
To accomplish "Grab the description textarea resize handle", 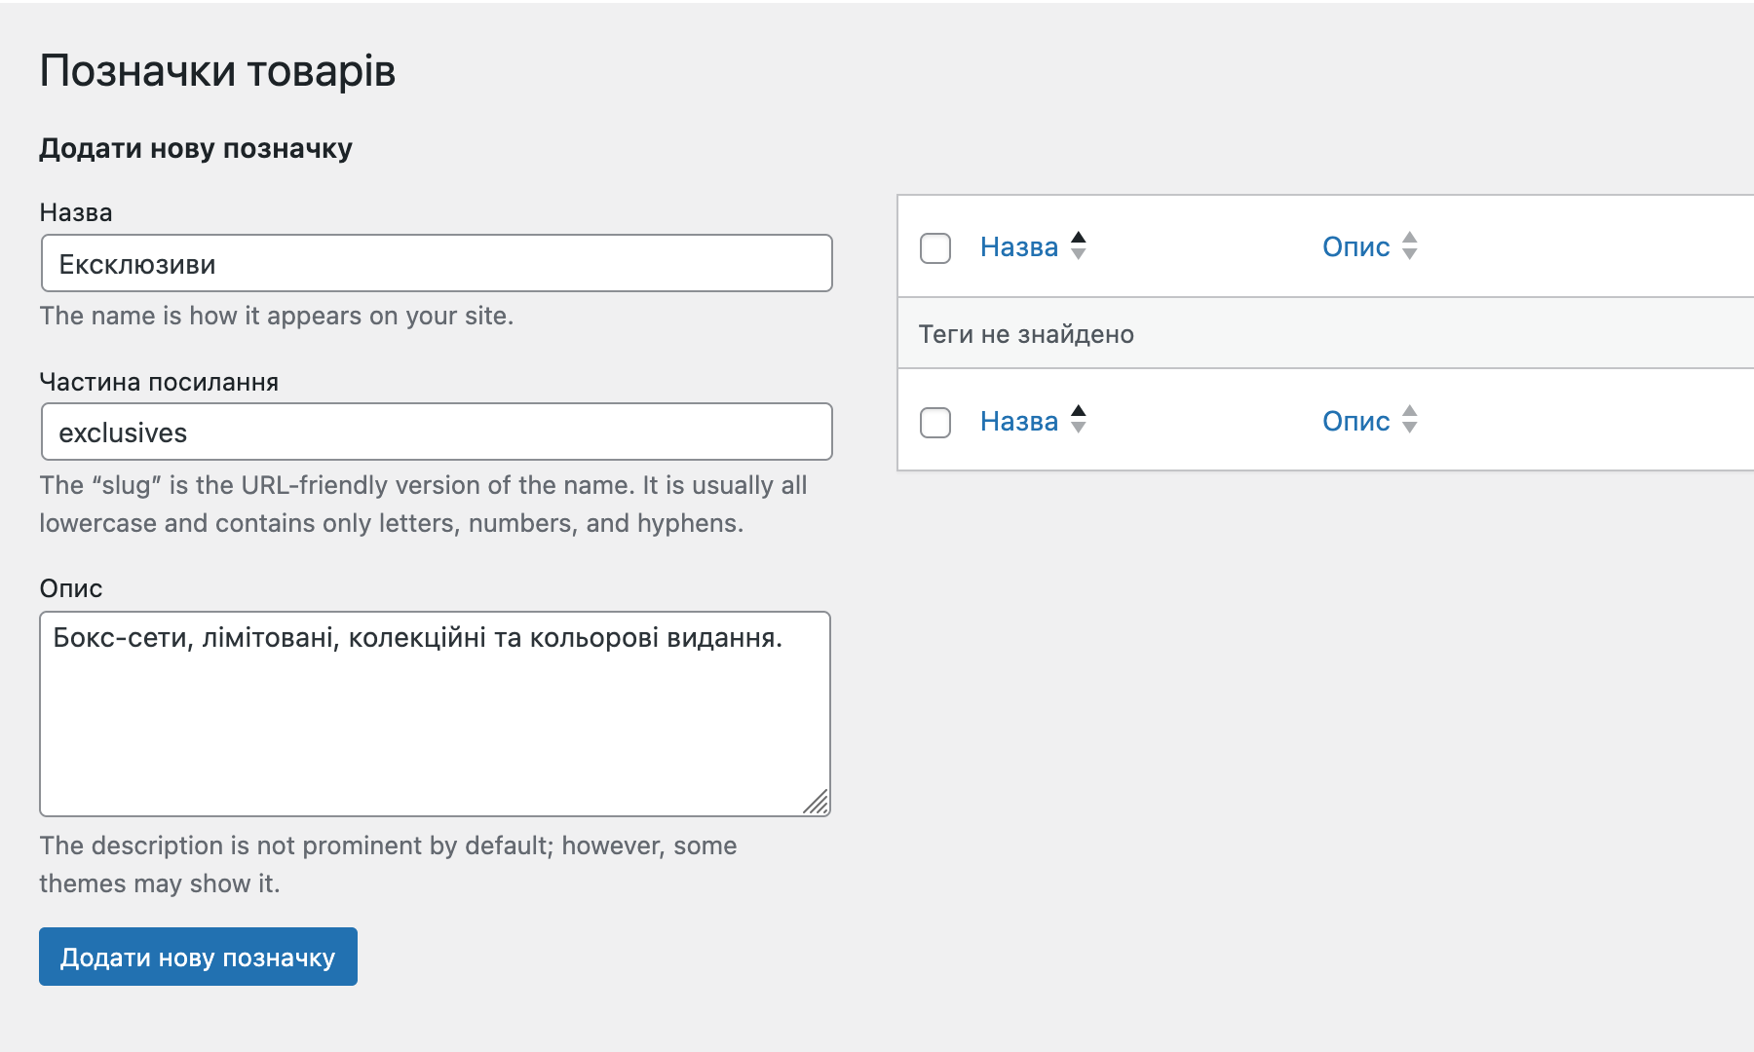I will pos(817,802).
